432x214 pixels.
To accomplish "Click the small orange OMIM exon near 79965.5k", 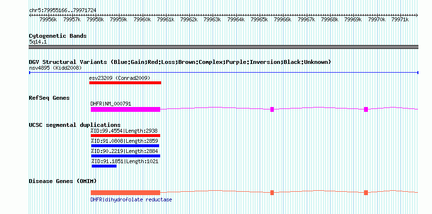I will pyautogui.click(x=272, y=193).
